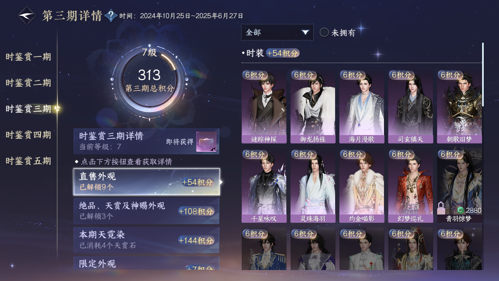Select the 灼金喵影 outfit card

[362, 186]
